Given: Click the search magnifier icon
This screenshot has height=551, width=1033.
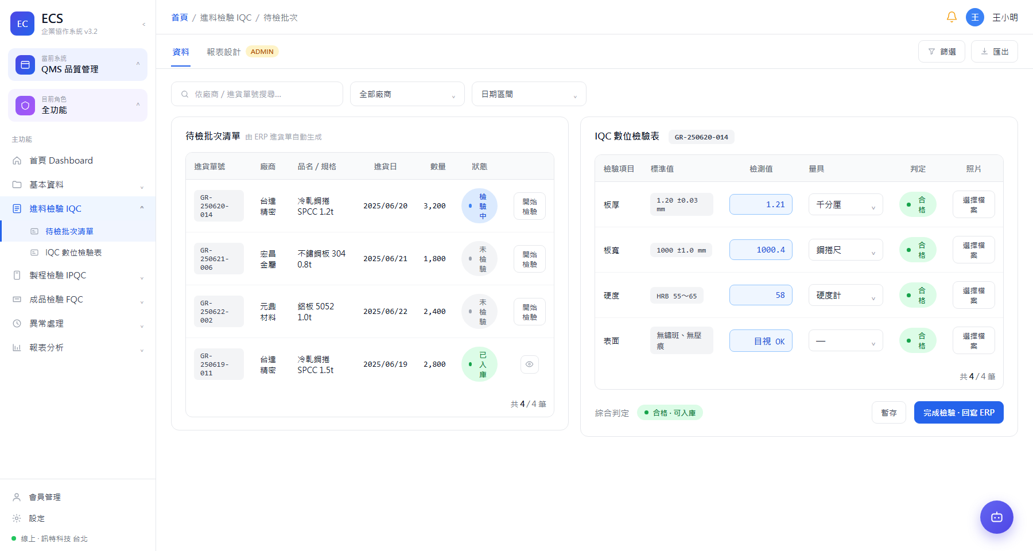Looking at the screenshot, I should (x=185, y=94).
